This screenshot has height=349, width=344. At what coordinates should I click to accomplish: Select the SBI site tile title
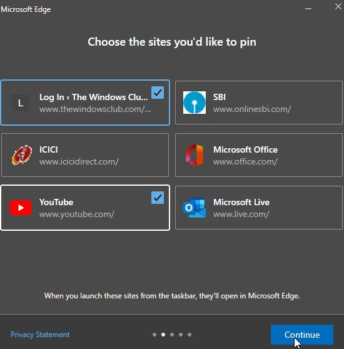[220, 97]
